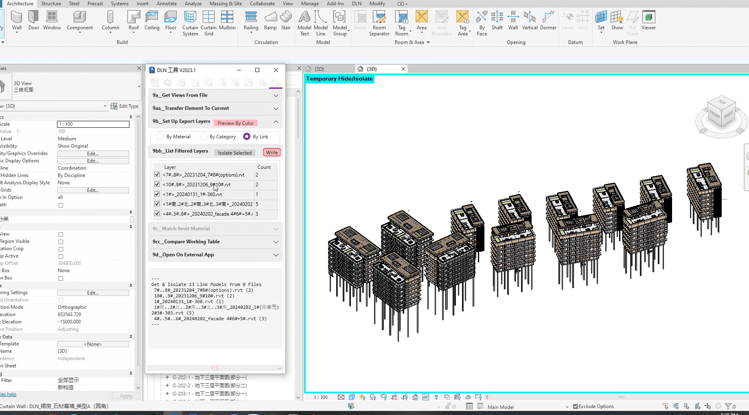Pick the Curtain System tool
Viewport: 749px width, 415px height.
pyautogui.click(x=190, y=24)
